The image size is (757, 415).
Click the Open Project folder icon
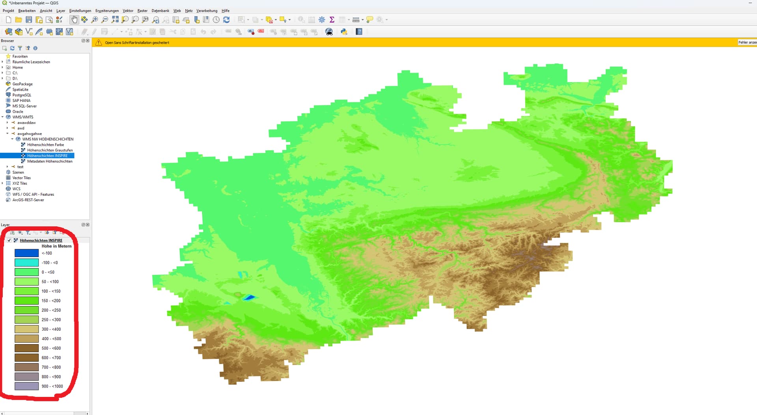click(19, 20)
